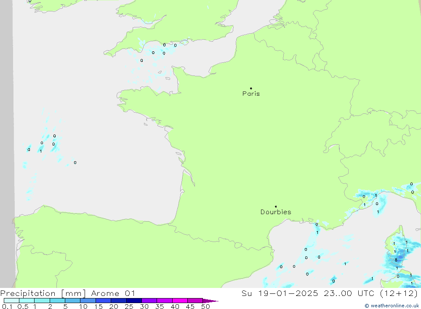
Task: Select the 5–10 mm legend swatch
Action: point(73,301)
